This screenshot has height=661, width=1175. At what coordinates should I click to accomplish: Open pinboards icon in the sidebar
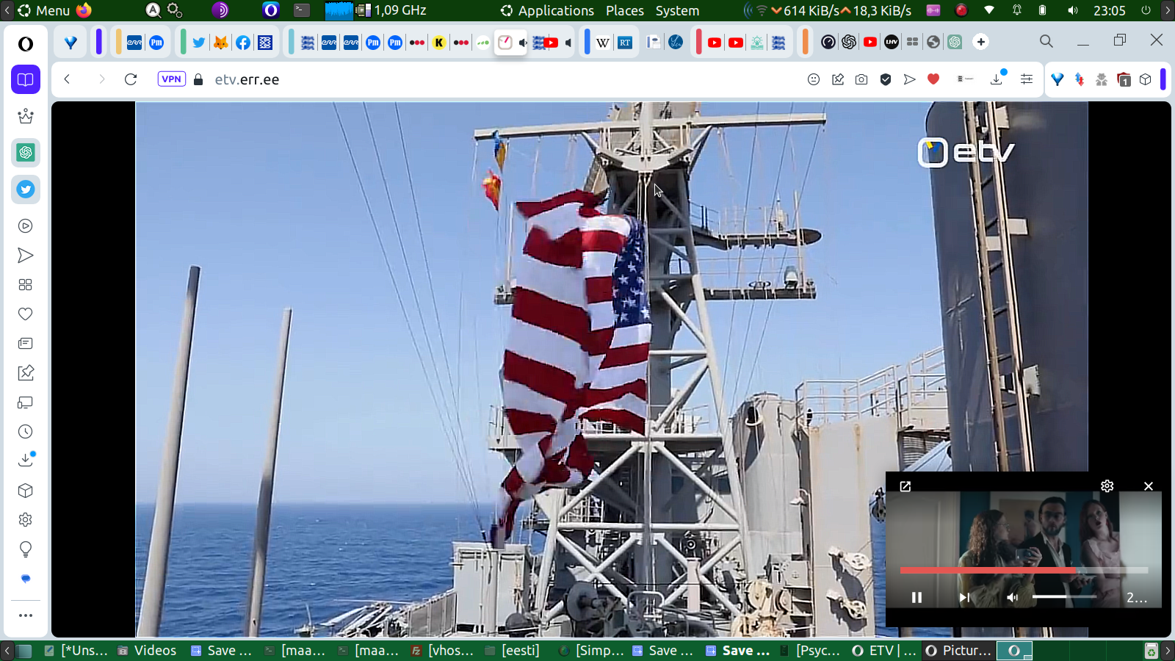[26, 373]
